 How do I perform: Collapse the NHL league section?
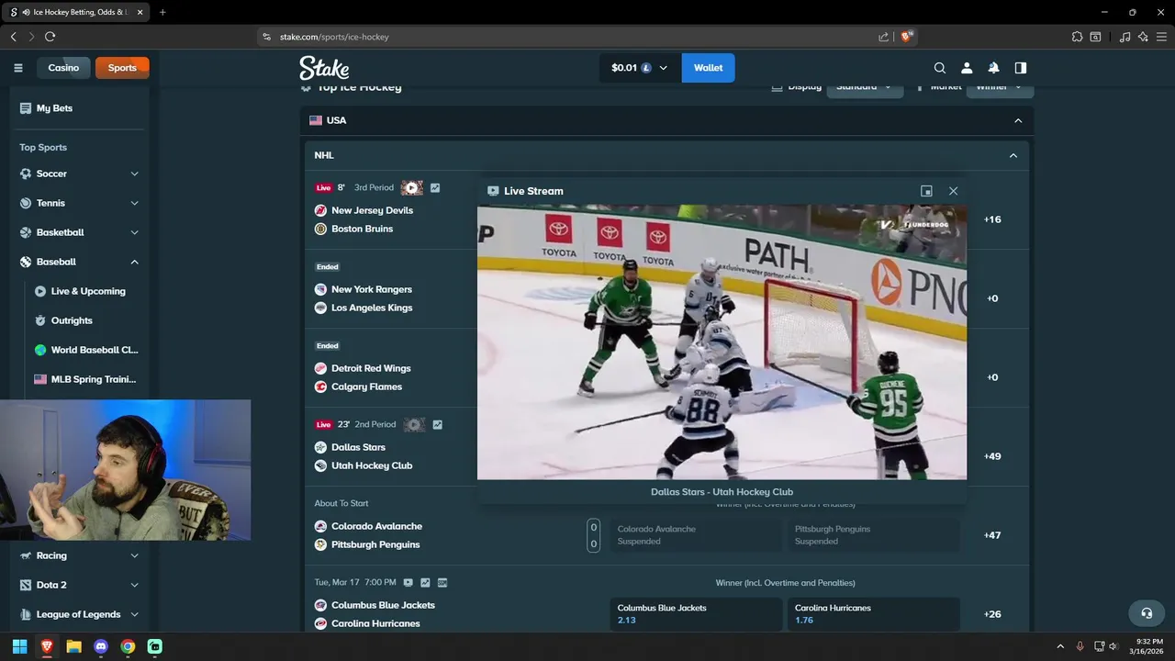1013,155
